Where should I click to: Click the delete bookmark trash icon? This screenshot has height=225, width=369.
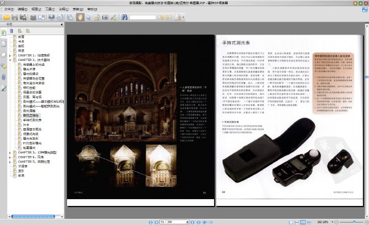click(x=12, y=31)
